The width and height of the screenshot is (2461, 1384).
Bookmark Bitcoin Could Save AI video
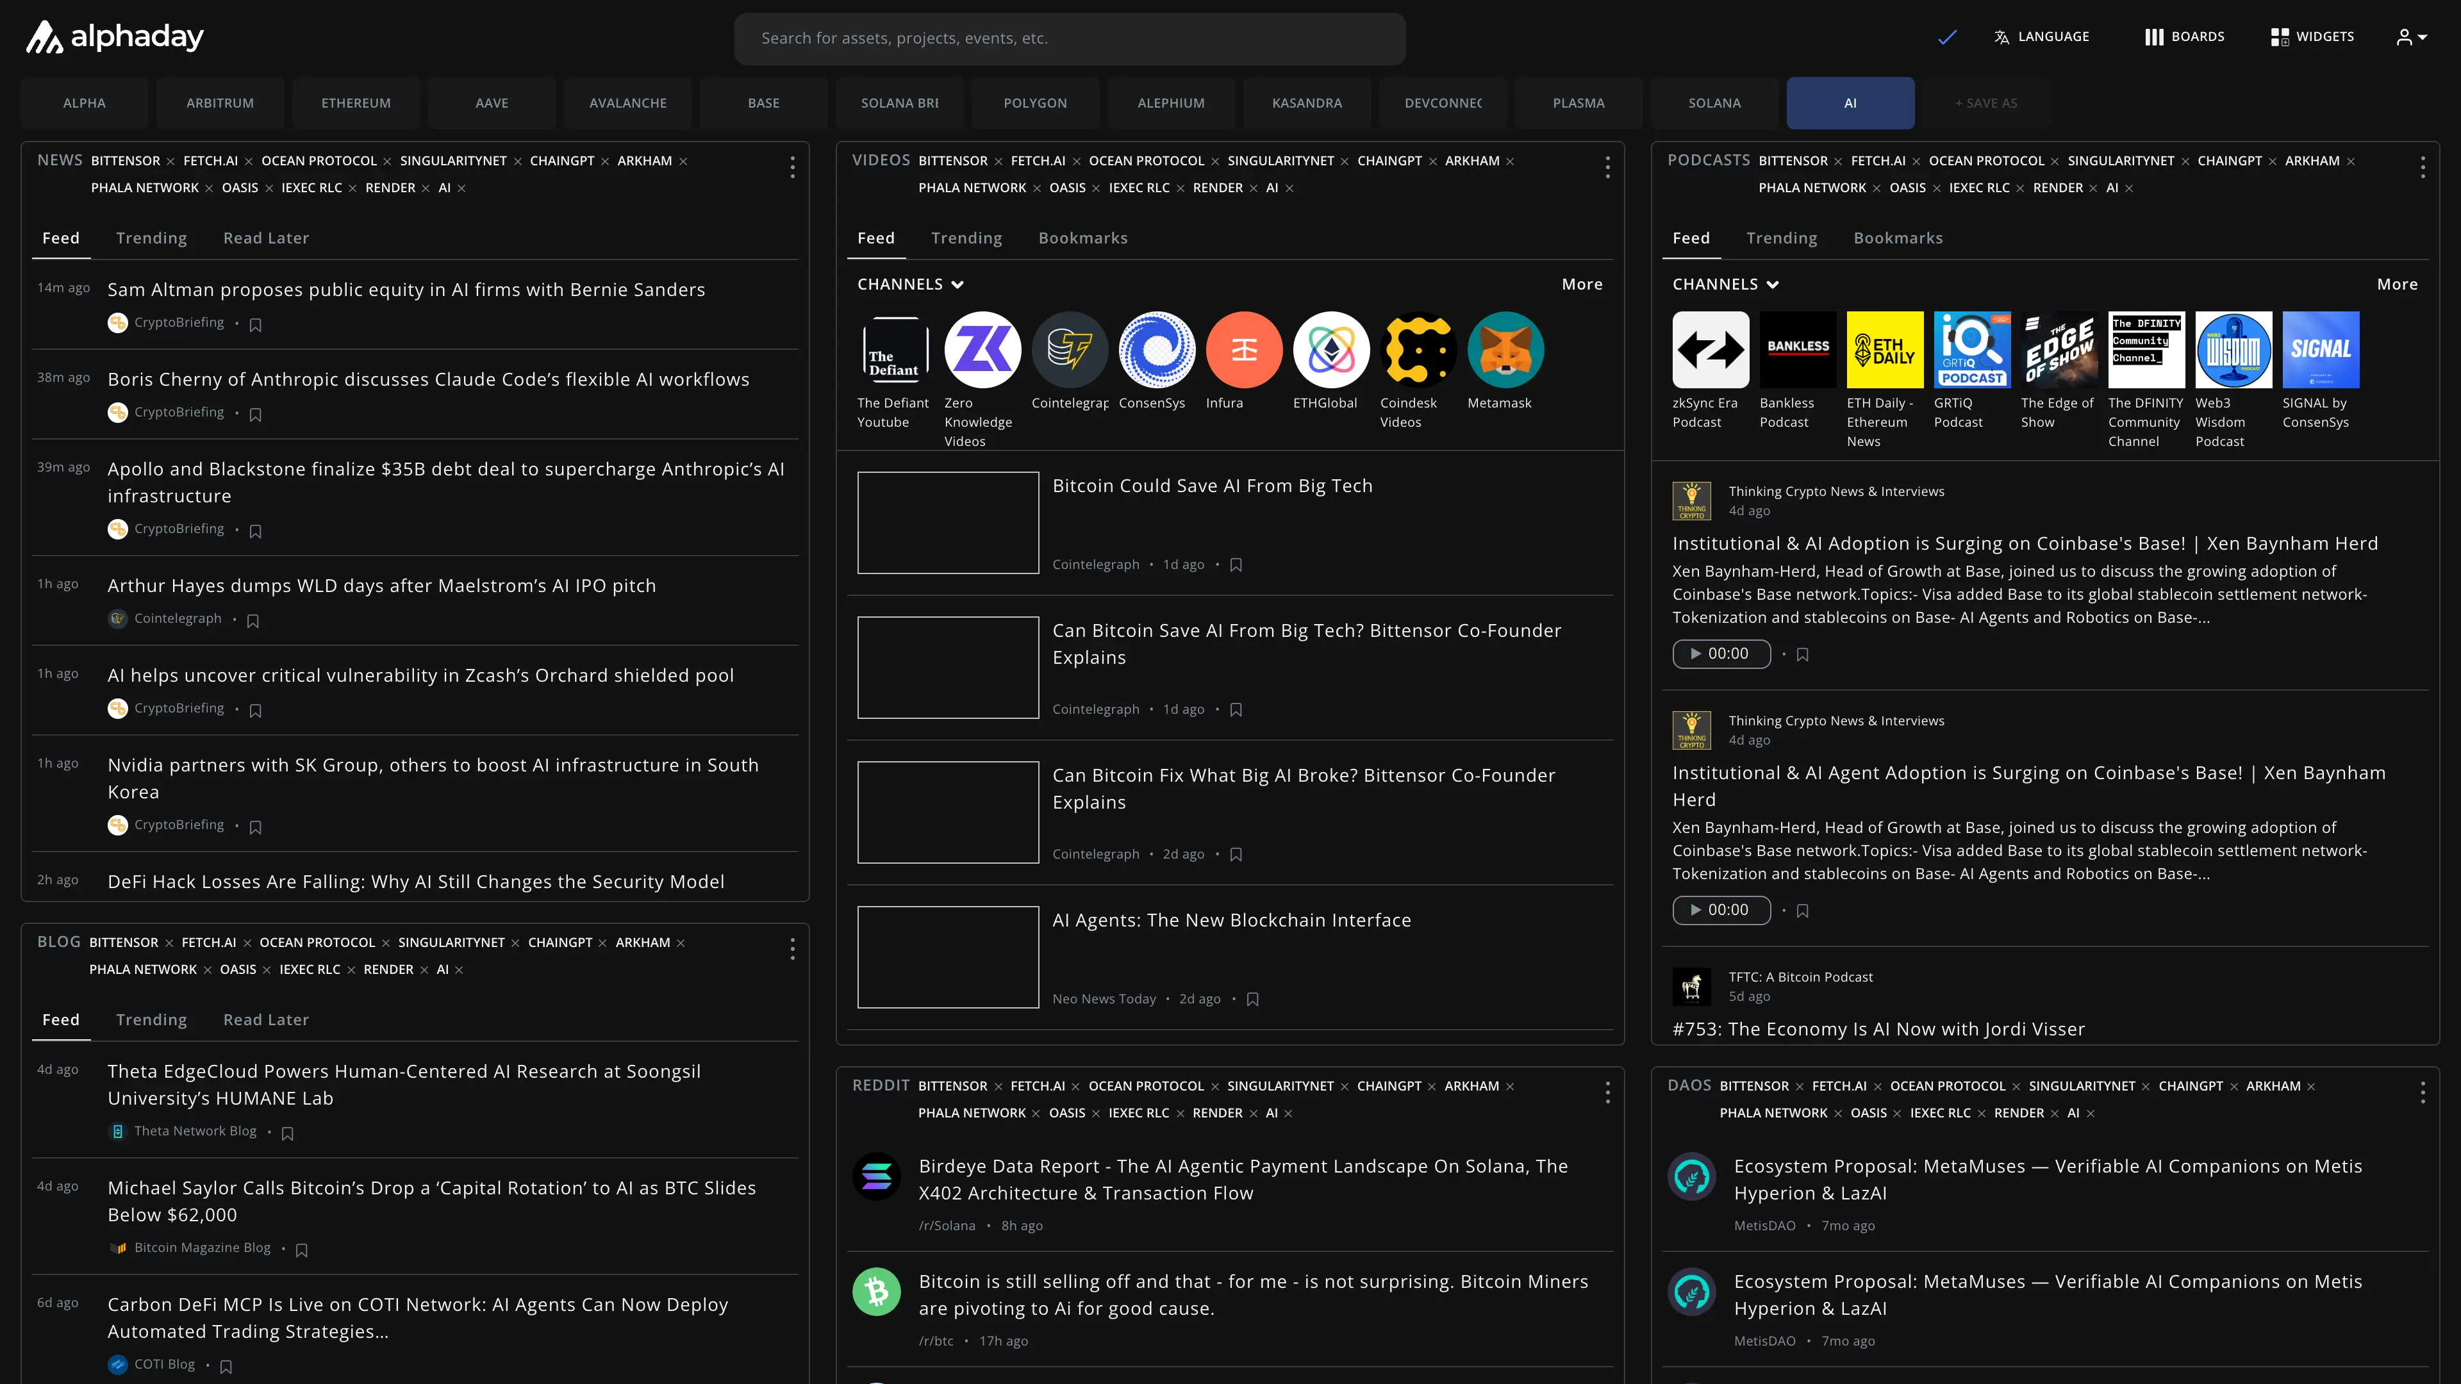point(1235,565)
